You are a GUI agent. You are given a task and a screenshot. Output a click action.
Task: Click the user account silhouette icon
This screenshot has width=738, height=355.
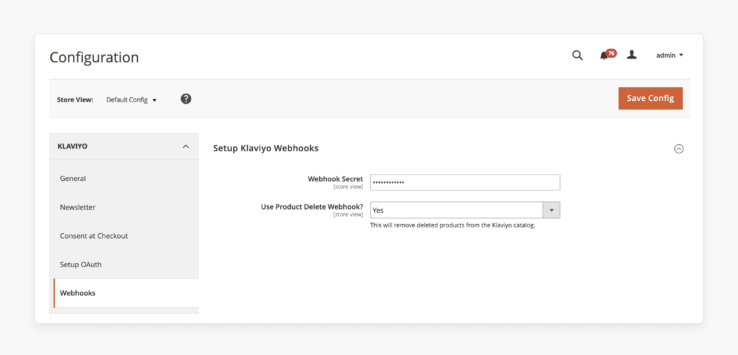click(x=632, y=55)
